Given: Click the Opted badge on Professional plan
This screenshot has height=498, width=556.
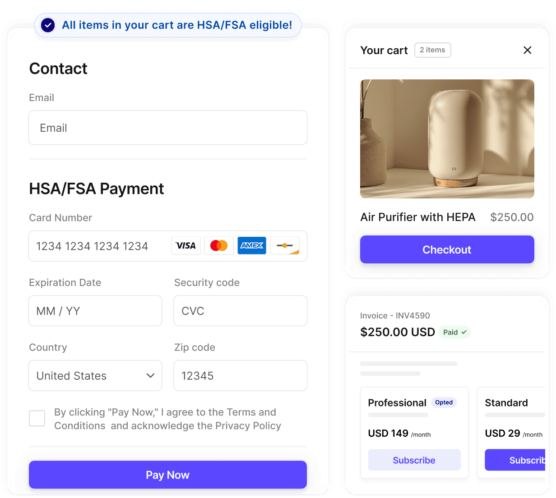Looking at the screenshot, I should (444, 402).
